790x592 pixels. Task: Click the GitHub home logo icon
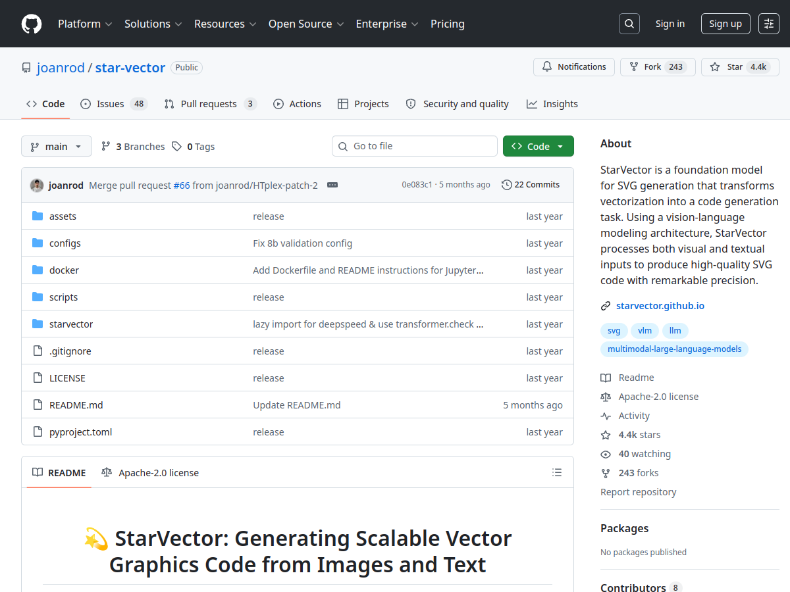click(x=31, y=24)
